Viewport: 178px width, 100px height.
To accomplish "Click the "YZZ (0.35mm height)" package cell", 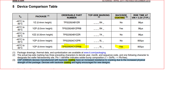I will point(42,34).
